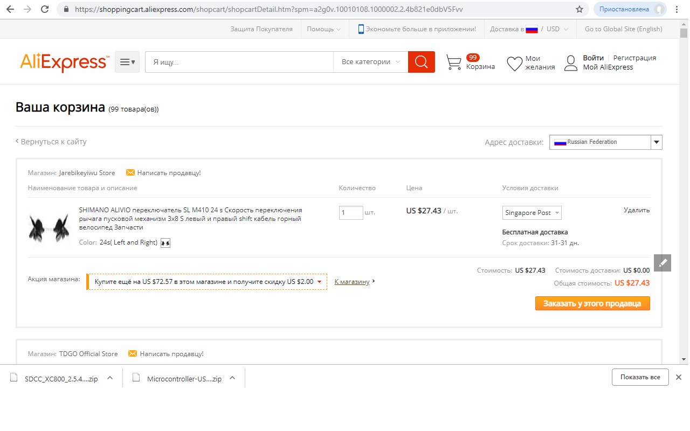Image resolution: width=690 pixels, height=431 pixels.
Task: Click the Мои желания heart icon
Action: [514, 64]
